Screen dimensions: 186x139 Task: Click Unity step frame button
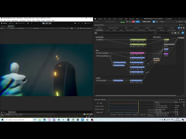click(50, 23)
